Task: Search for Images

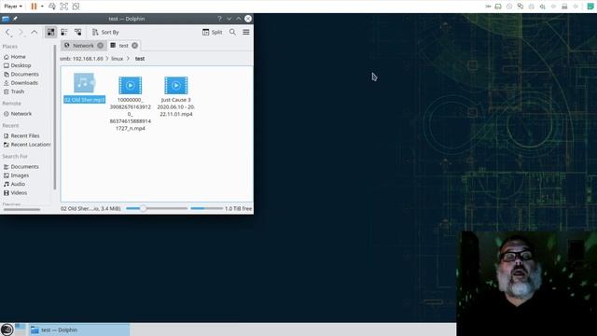Action: [16, 175]
